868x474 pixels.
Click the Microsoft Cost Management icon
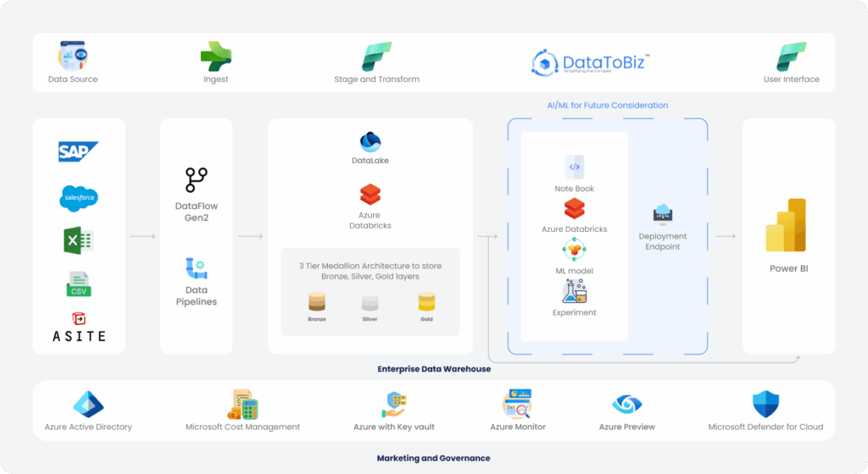click(x=243, y=405)
